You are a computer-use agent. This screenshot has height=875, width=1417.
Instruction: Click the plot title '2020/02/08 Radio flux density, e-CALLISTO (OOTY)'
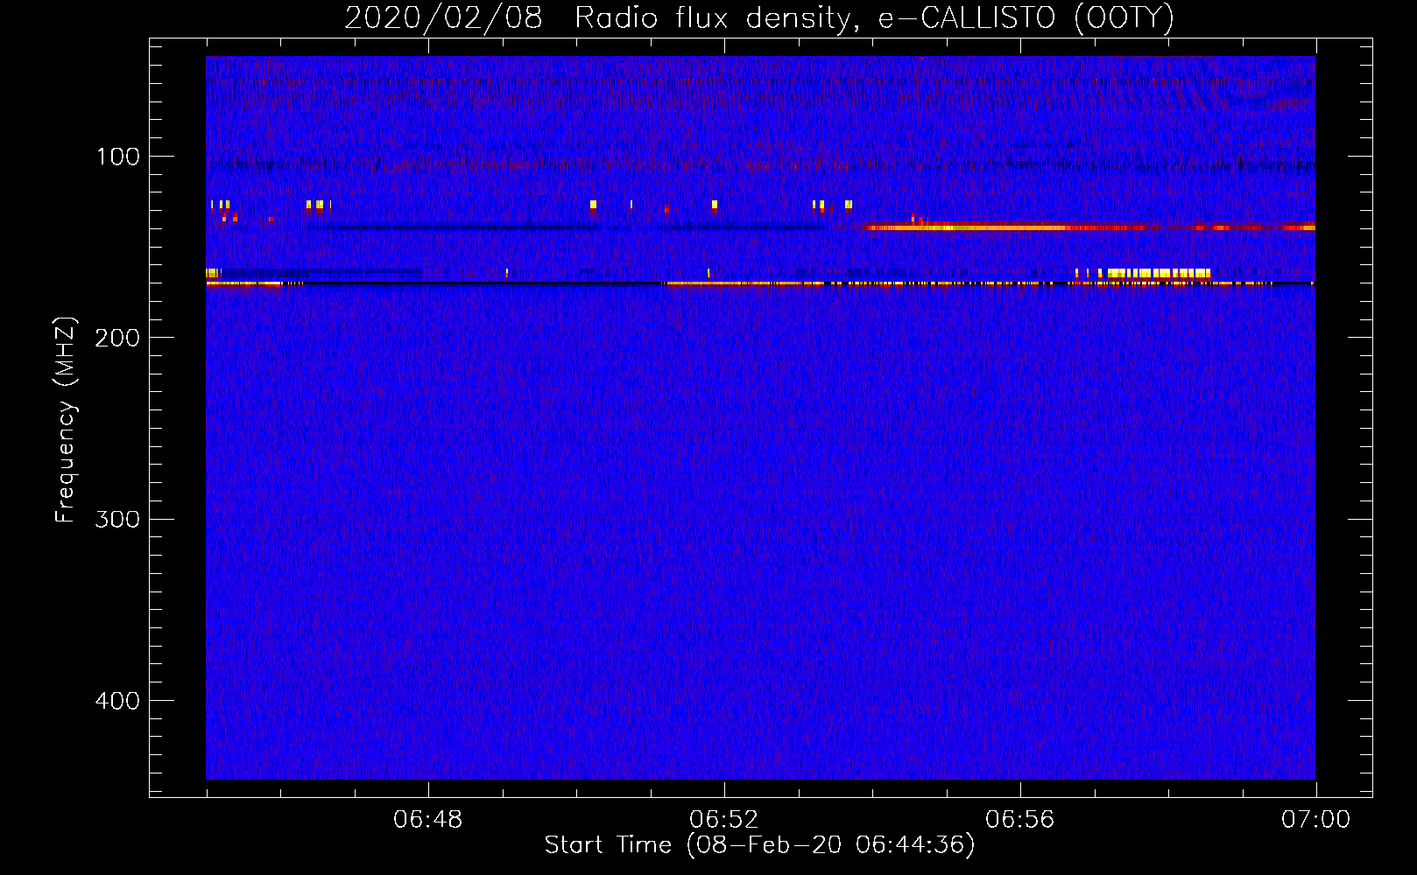759,18
